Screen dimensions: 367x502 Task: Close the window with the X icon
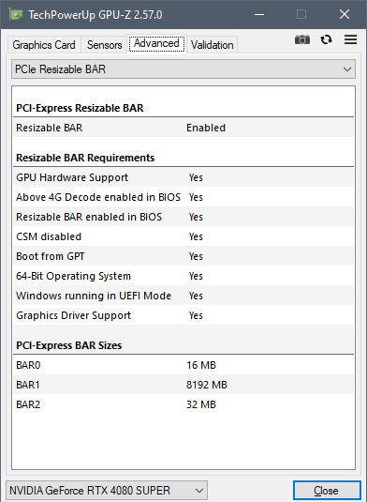coord(345,14)
